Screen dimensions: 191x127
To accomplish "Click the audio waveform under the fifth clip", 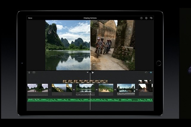I will [126, 94].
